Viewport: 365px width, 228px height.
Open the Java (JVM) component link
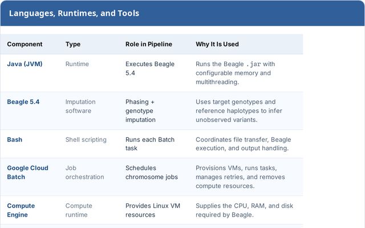click(x=25, y=64)
